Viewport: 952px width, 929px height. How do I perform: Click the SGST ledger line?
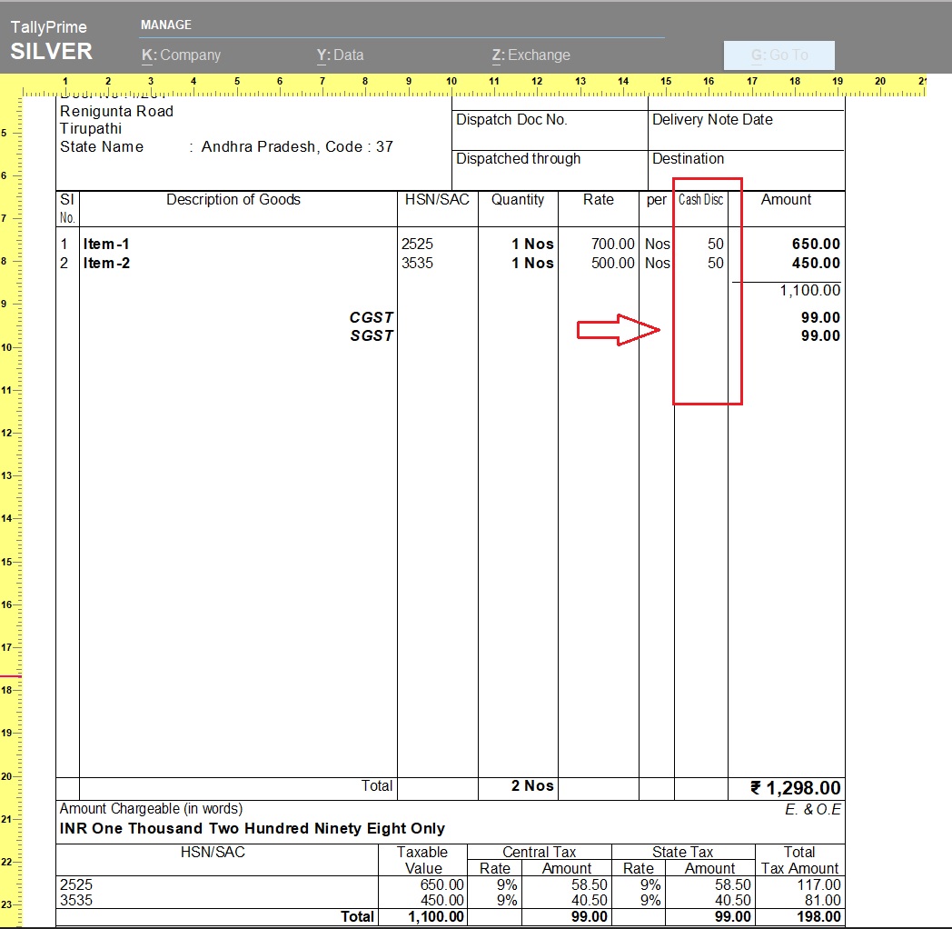[x=372, y=336]
